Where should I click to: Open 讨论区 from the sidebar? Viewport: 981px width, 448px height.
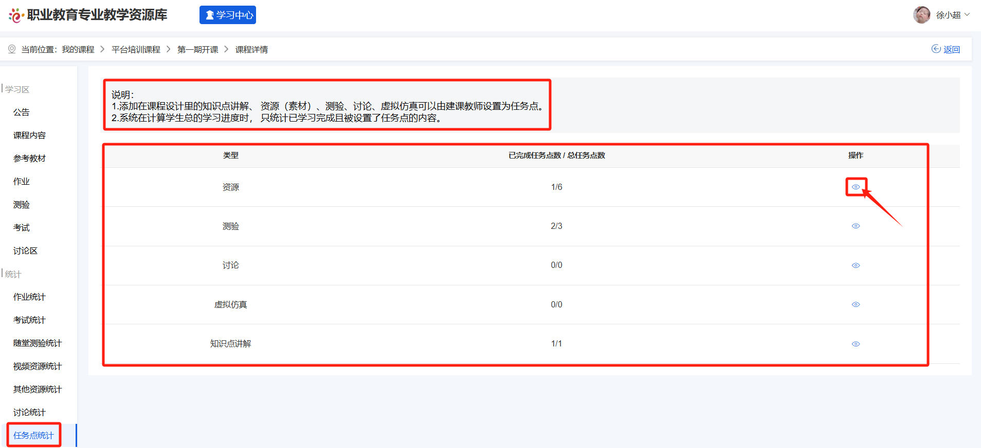click(25, 251)
